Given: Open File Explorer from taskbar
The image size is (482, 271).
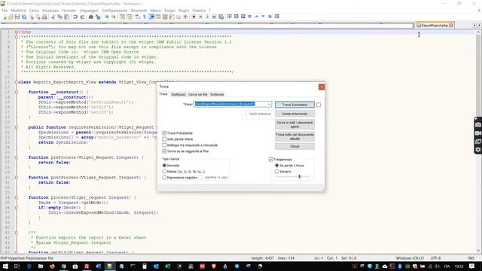Looking at the screenshot, I should tap(41, 266).
